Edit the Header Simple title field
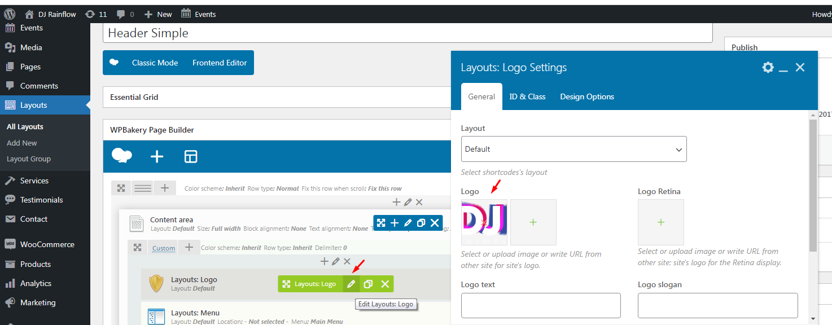Screen dimensions: 832x325 pyautogui.click(x=408, y=33)
